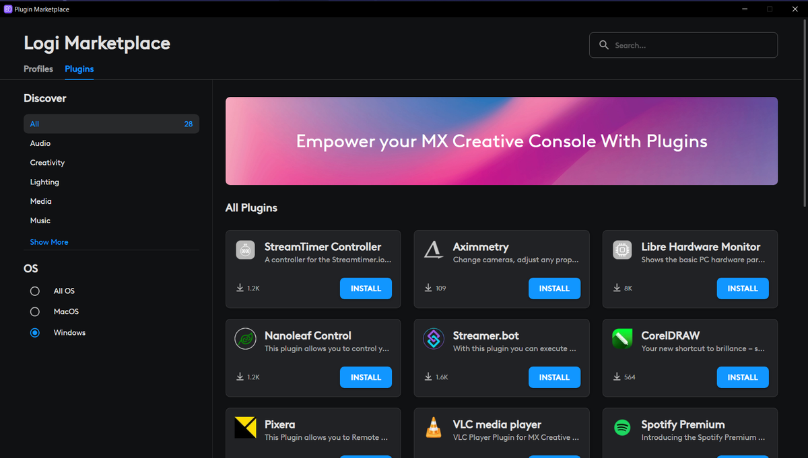This screenshot has height=458, width=808.
Task: Click the Streamer.bot plugin icon
Action: (x=434, y=338)
